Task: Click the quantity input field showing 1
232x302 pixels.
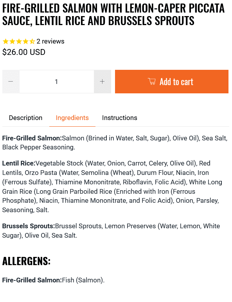Action: [x=57, y=82]
